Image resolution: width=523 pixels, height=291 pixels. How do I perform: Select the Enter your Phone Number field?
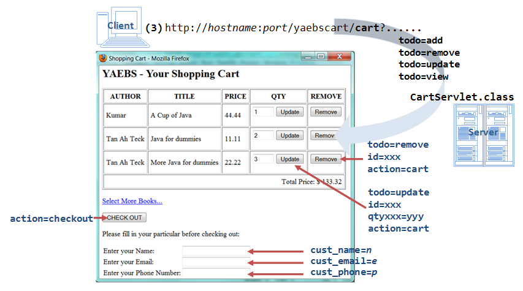click(x=216, y=273)
